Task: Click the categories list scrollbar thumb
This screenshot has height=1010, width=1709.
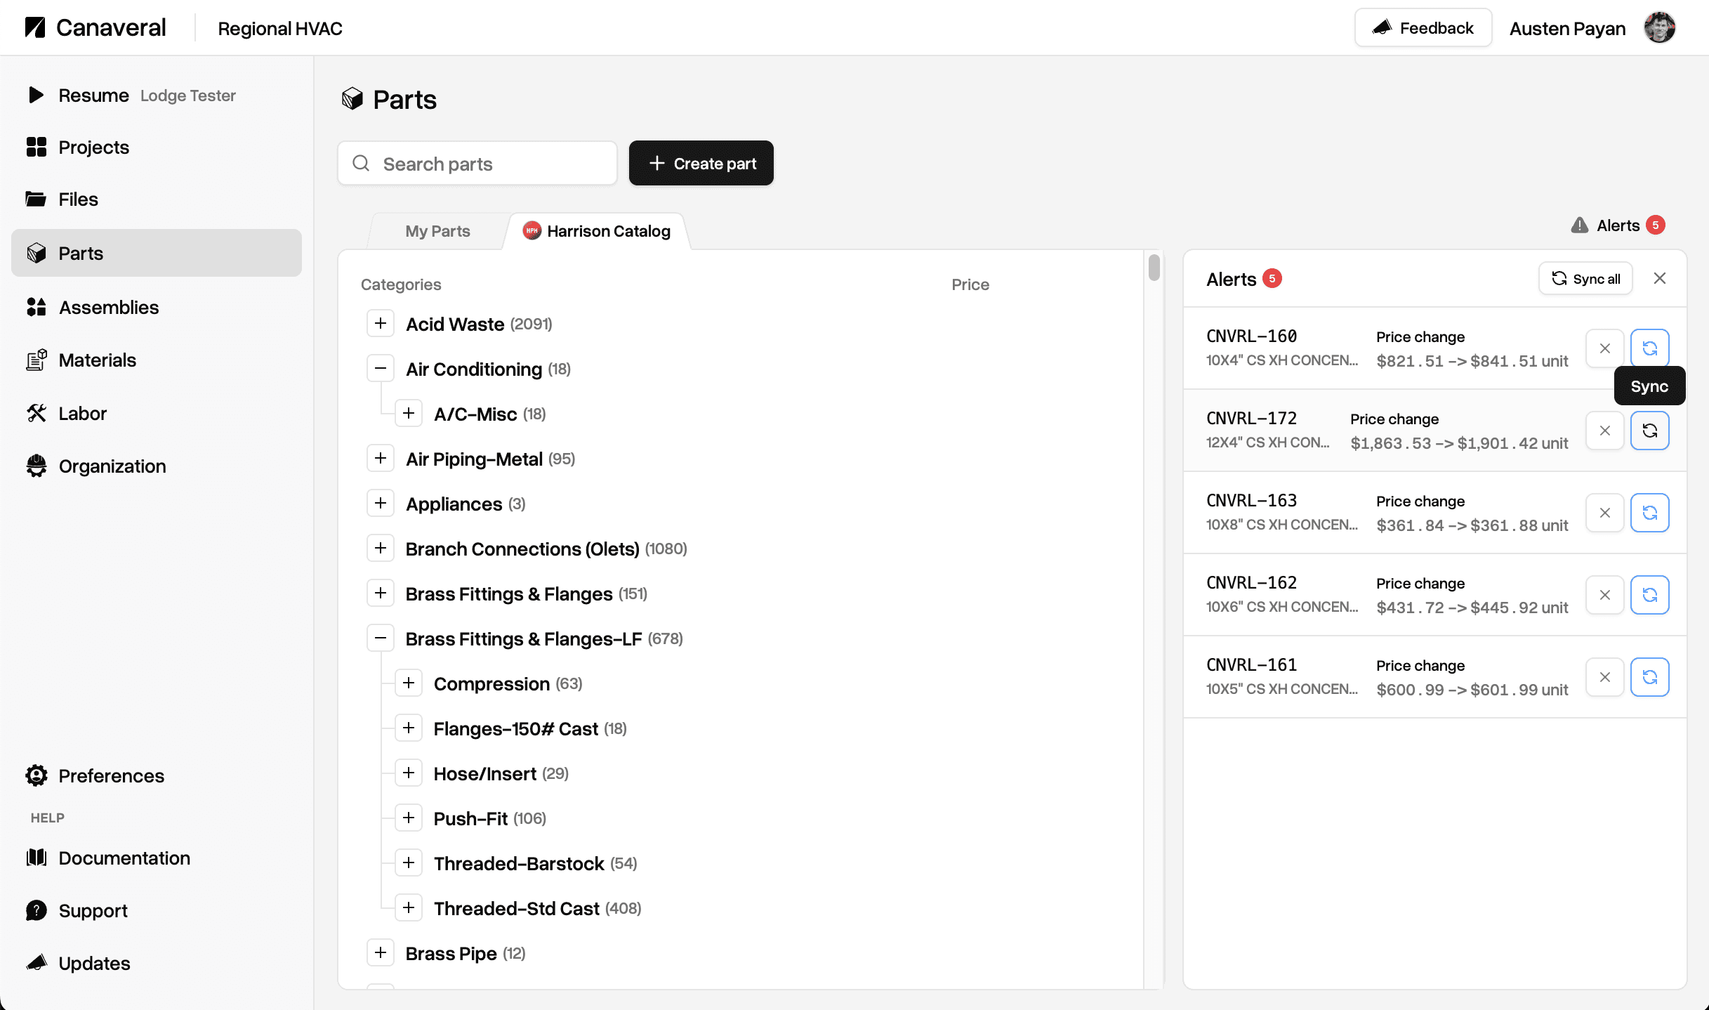Action: tap(1154, 268)
